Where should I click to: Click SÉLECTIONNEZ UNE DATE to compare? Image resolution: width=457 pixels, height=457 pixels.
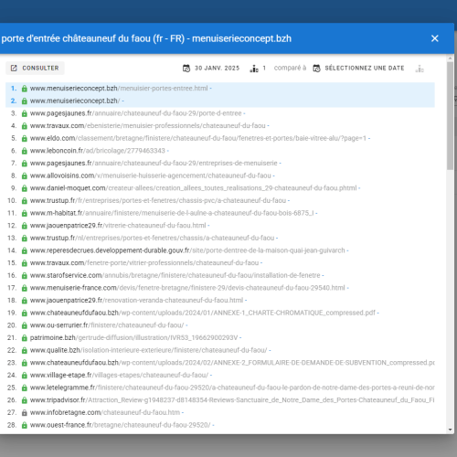tap(365, 68)
